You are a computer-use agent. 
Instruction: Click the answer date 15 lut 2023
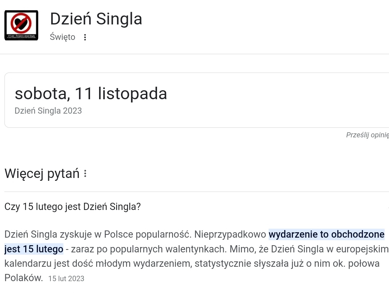66,279
